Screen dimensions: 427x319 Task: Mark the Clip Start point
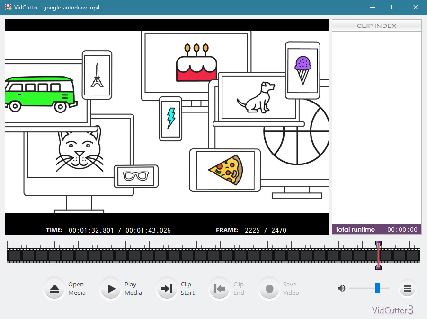[x=167, y=289]
